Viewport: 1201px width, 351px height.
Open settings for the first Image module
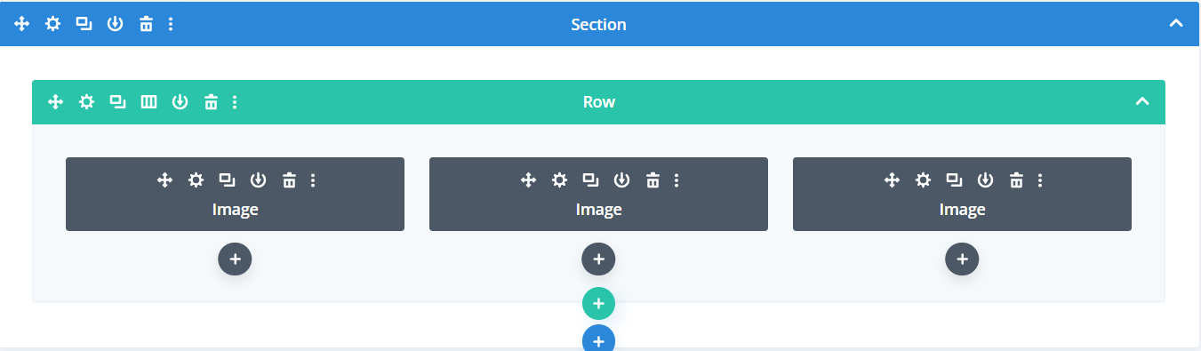[x=196, y=180]
